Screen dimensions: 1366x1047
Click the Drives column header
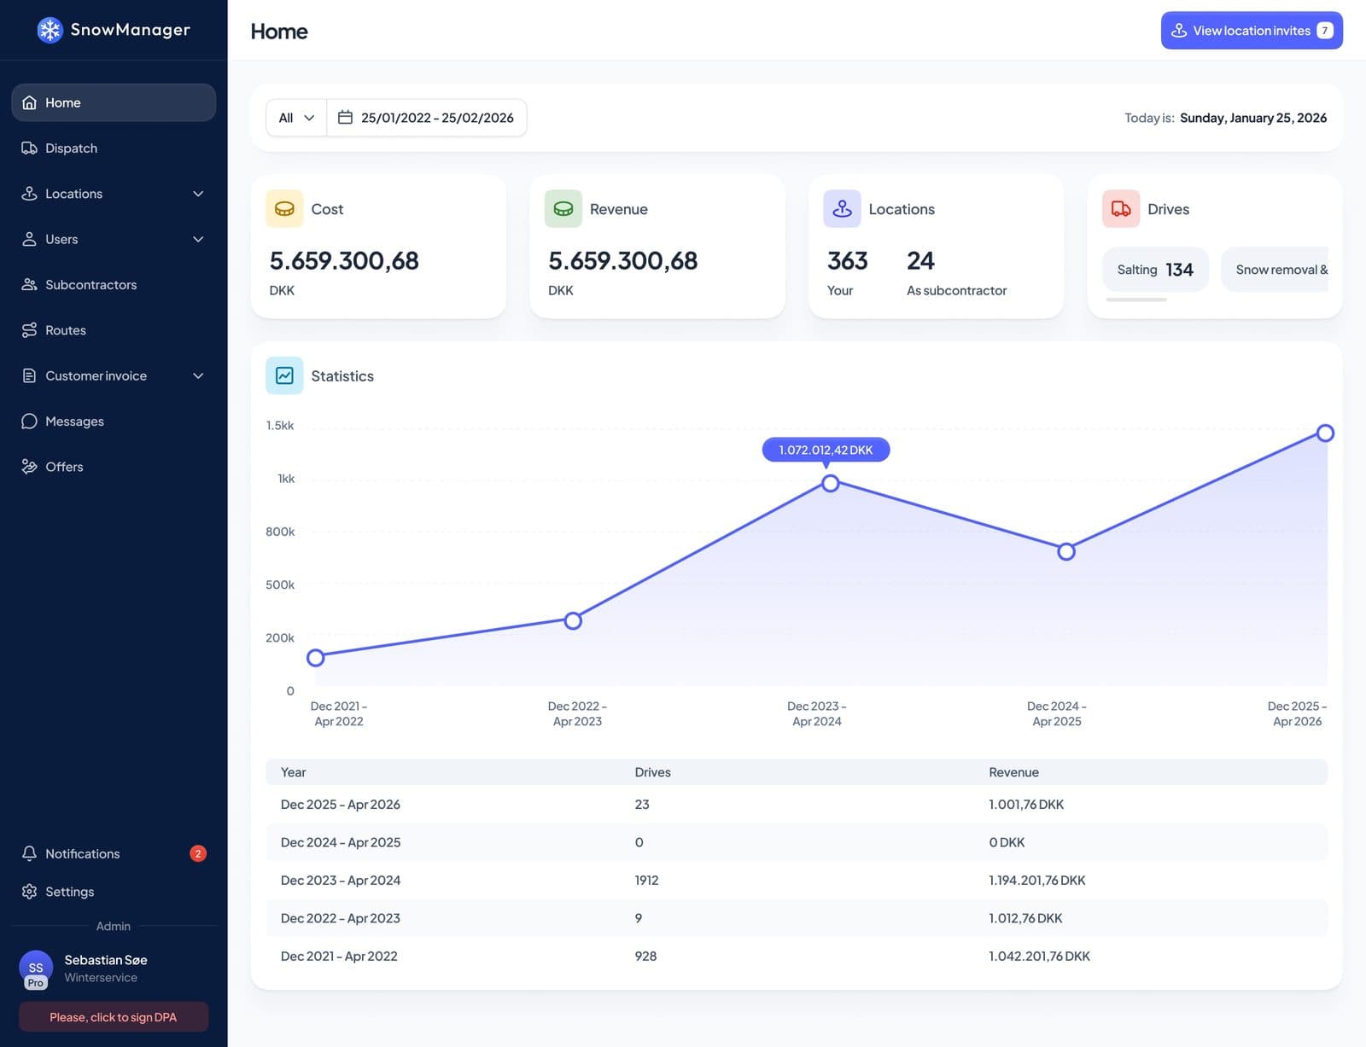click(x=652, y=772)
